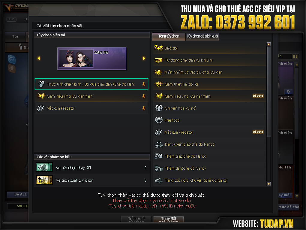Select the Cutie Pie character thumbnail

click(x=92, y=58)
